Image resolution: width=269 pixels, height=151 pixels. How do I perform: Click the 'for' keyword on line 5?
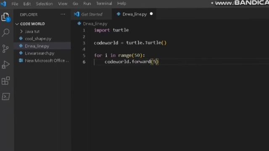pyautogui.click(x=98, y=55)
